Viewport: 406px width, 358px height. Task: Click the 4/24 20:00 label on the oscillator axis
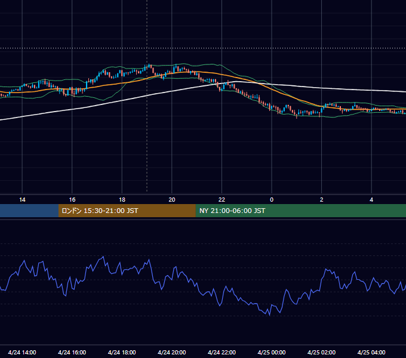click(172, 352)
